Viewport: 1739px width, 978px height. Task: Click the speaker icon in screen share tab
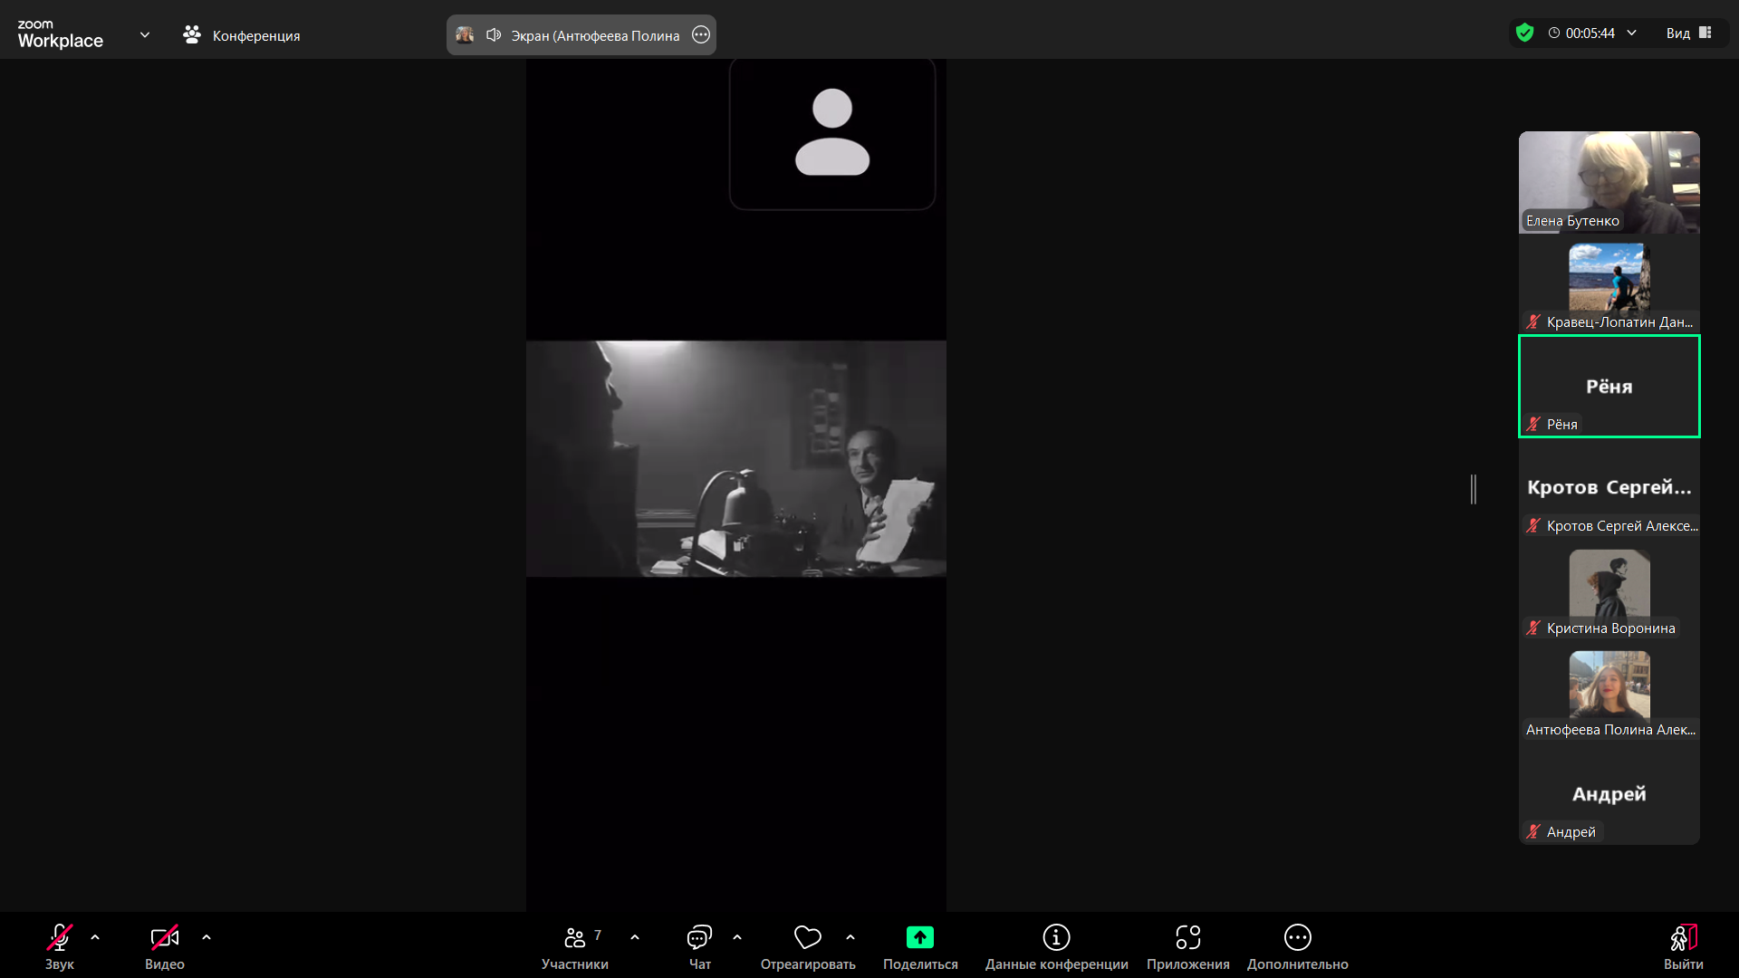494,34
